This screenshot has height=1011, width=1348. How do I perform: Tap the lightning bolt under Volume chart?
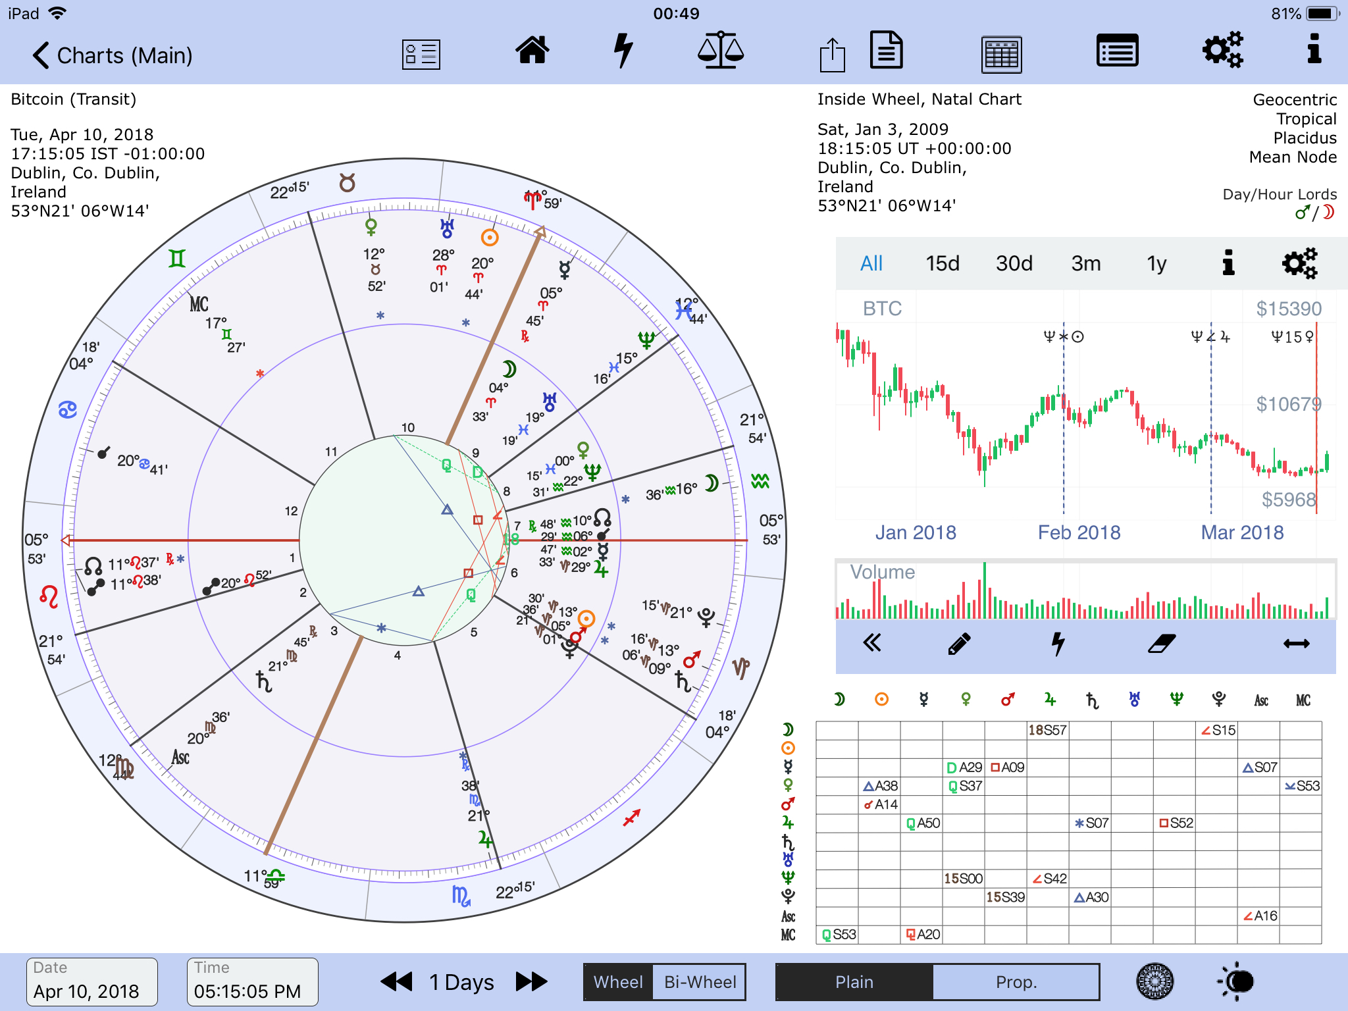(x=1058, y=644)
